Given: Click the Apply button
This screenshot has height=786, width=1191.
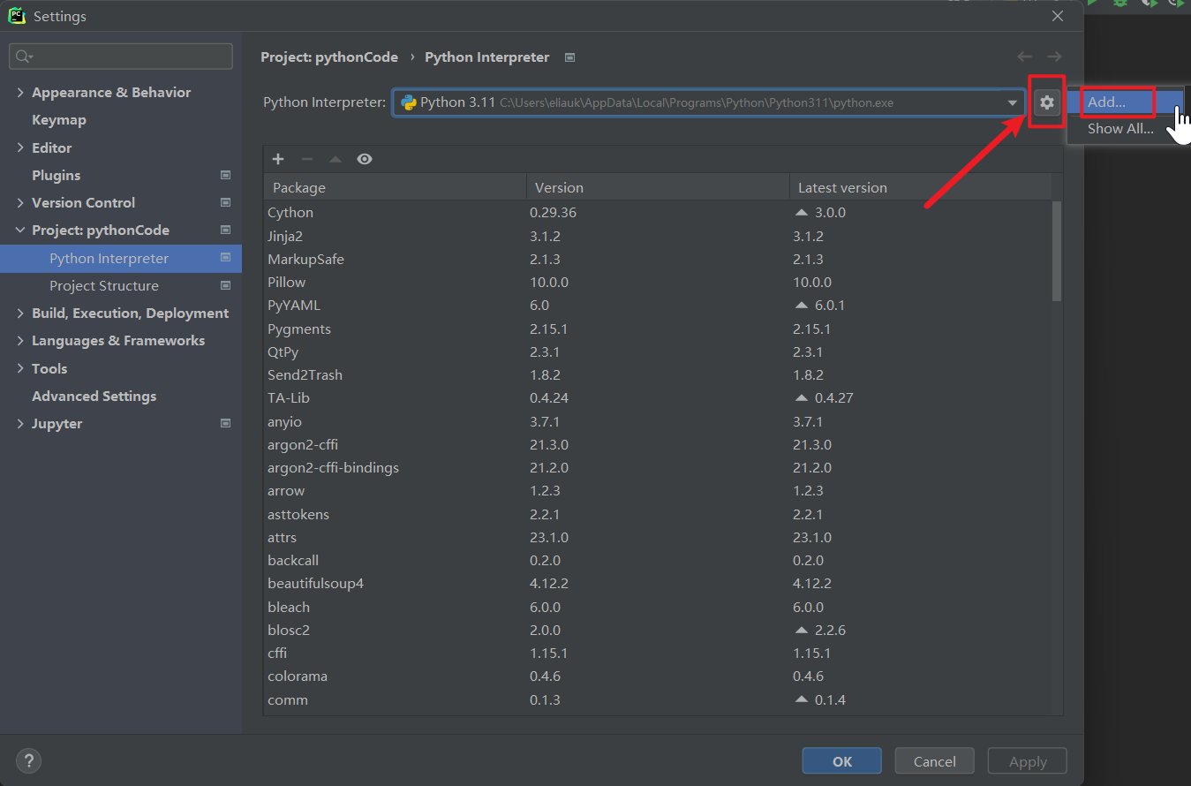Looking at the screenshot, I should point(1028,761).
